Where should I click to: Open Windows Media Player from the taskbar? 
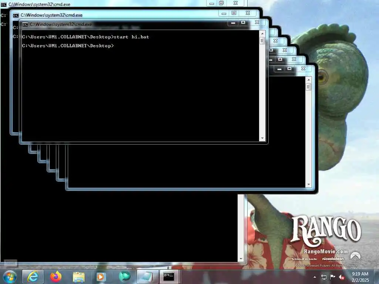101,277
